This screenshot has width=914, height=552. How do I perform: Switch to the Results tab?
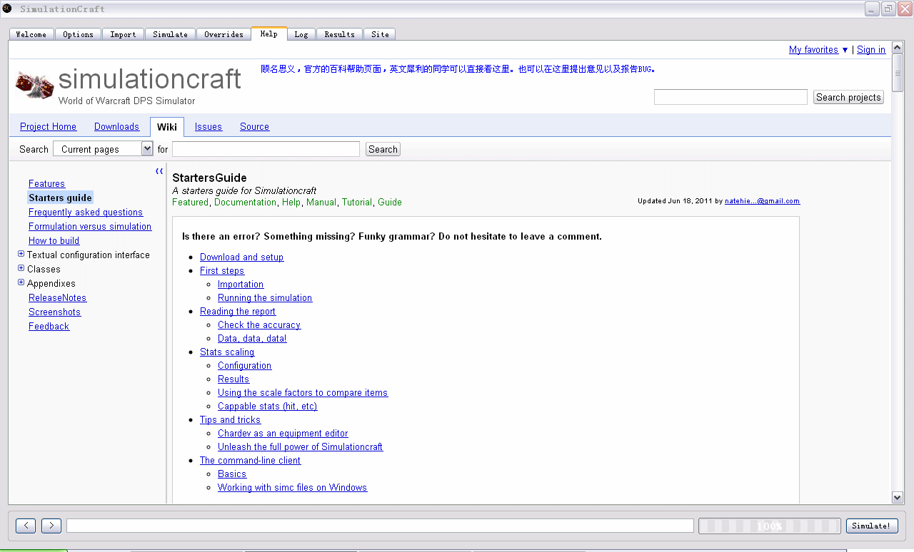tap(339, 34)
